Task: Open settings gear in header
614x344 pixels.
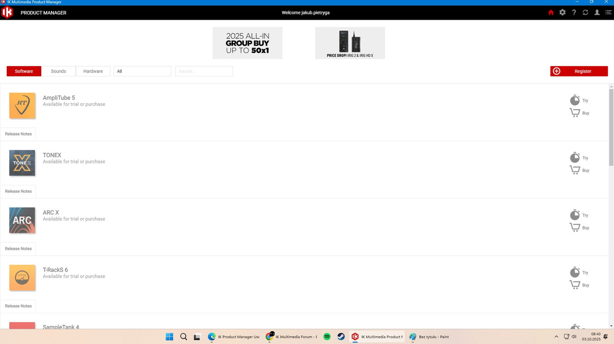Action: (x=563, y=12)
